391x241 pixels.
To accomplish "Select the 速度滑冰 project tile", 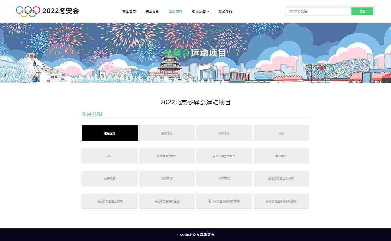I will pyautogui.click(x=167, y=133).
